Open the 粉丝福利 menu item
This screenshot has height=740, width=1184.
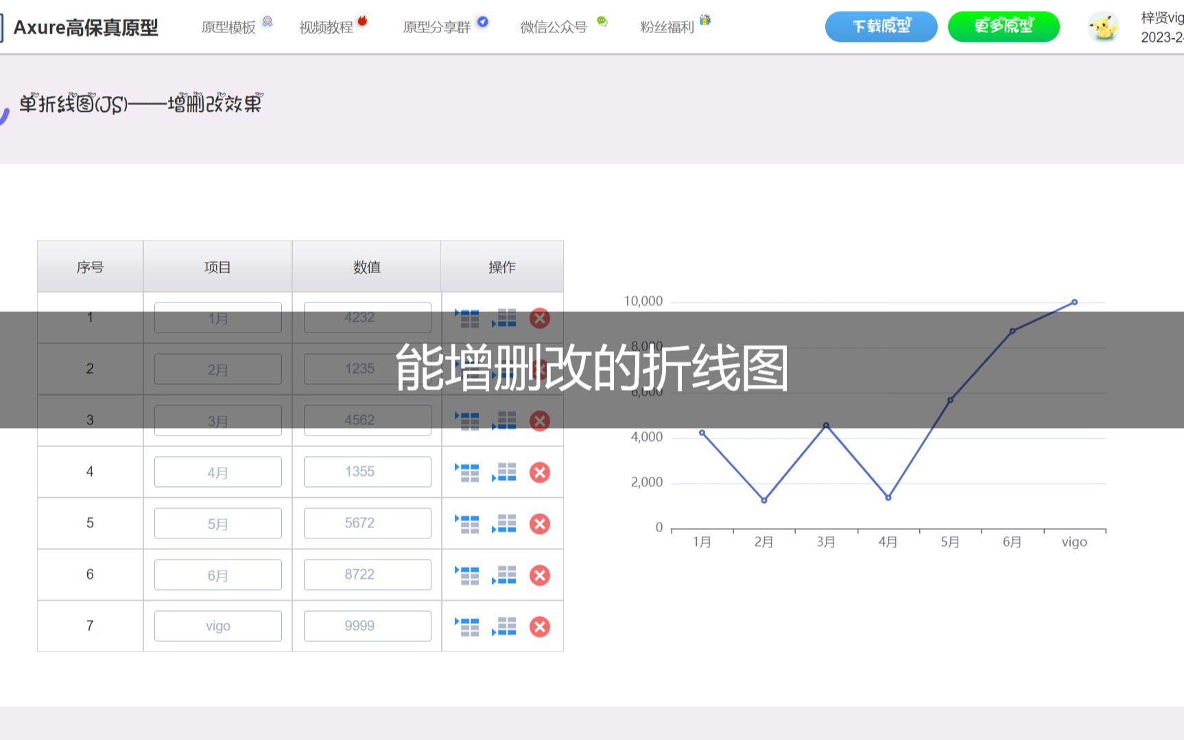click(x=667, y=26)
